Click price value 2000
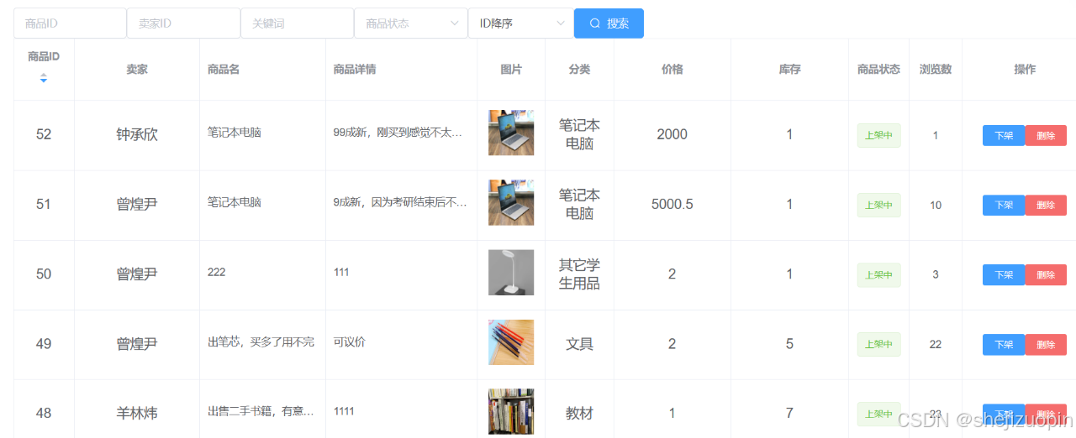The height and width of the screenshot is (438, 1076). tap(672, 134)
